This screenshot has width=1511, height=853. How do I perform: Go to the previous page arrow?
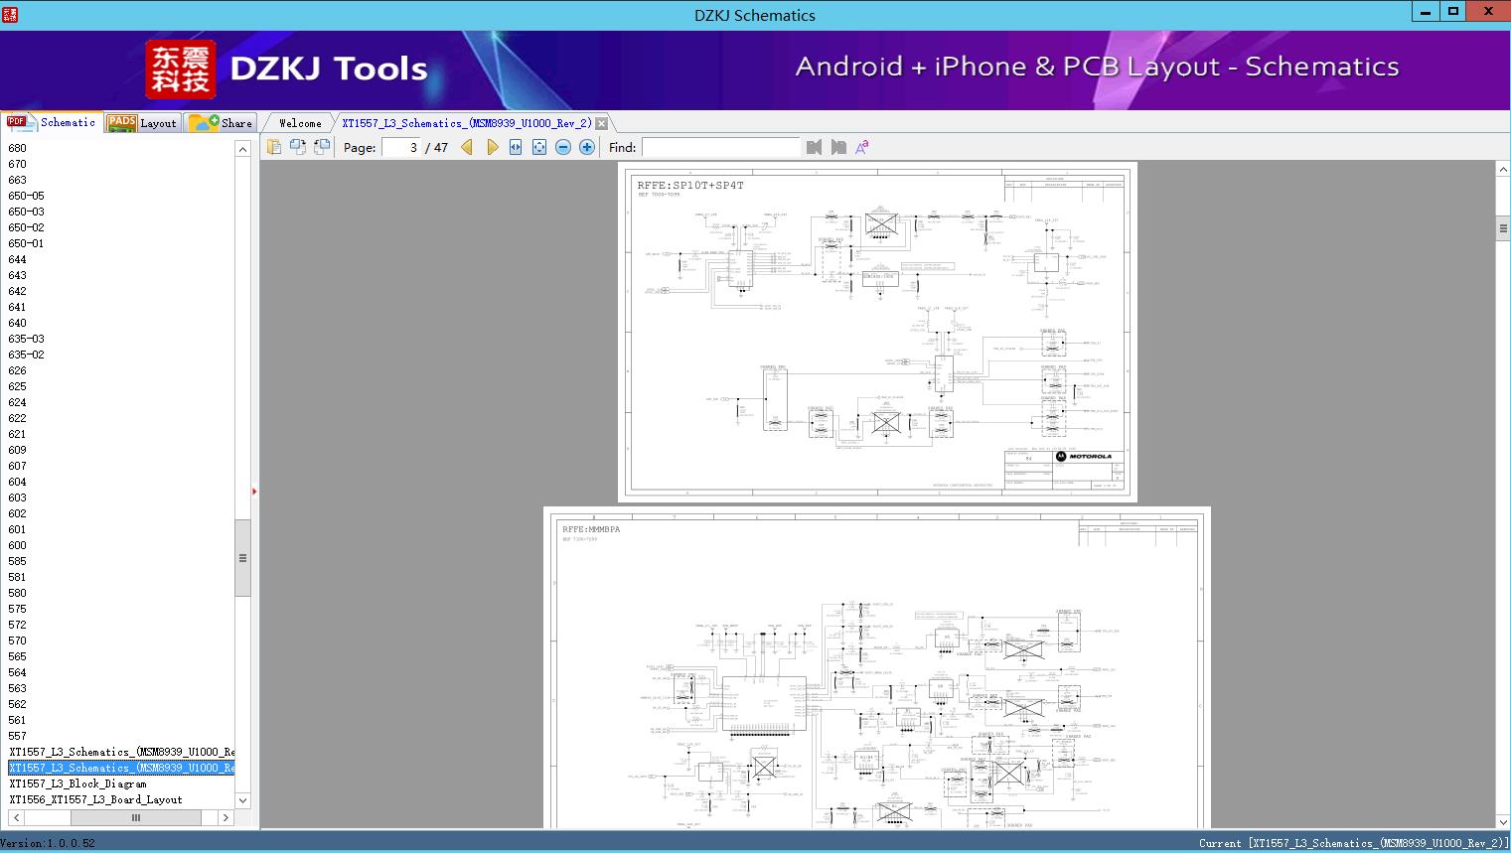click(x=467, y=147)
